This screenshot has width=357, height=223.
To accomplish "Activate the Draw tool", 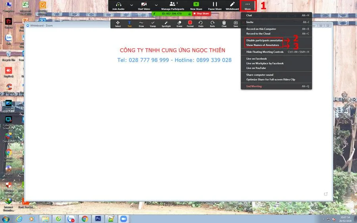I will [141, 23].
